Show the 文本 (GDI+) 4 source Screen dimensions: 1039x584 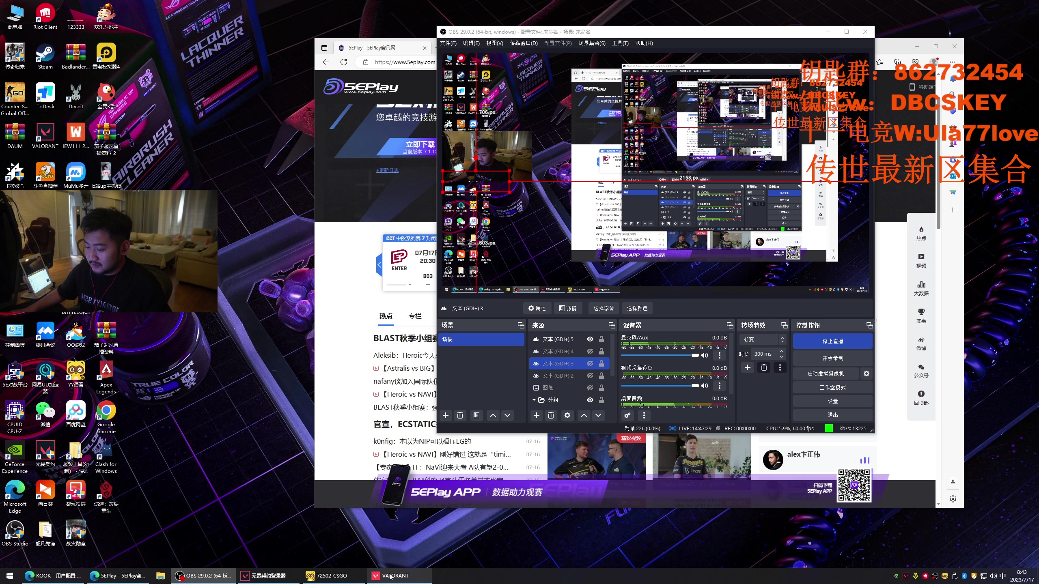(x=590, y=351)
